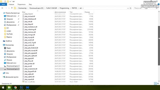The image size is (160, 90).
Task: Click the php_mysql.dll file icon
Action: coord(23,37)
